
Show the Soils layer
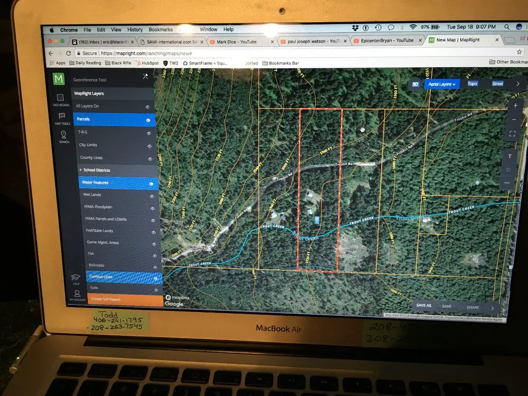point(156,289)
